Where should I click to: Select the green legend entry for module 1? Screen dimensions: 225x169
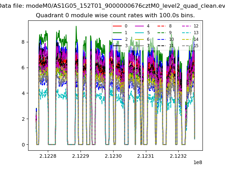[118, 33]
